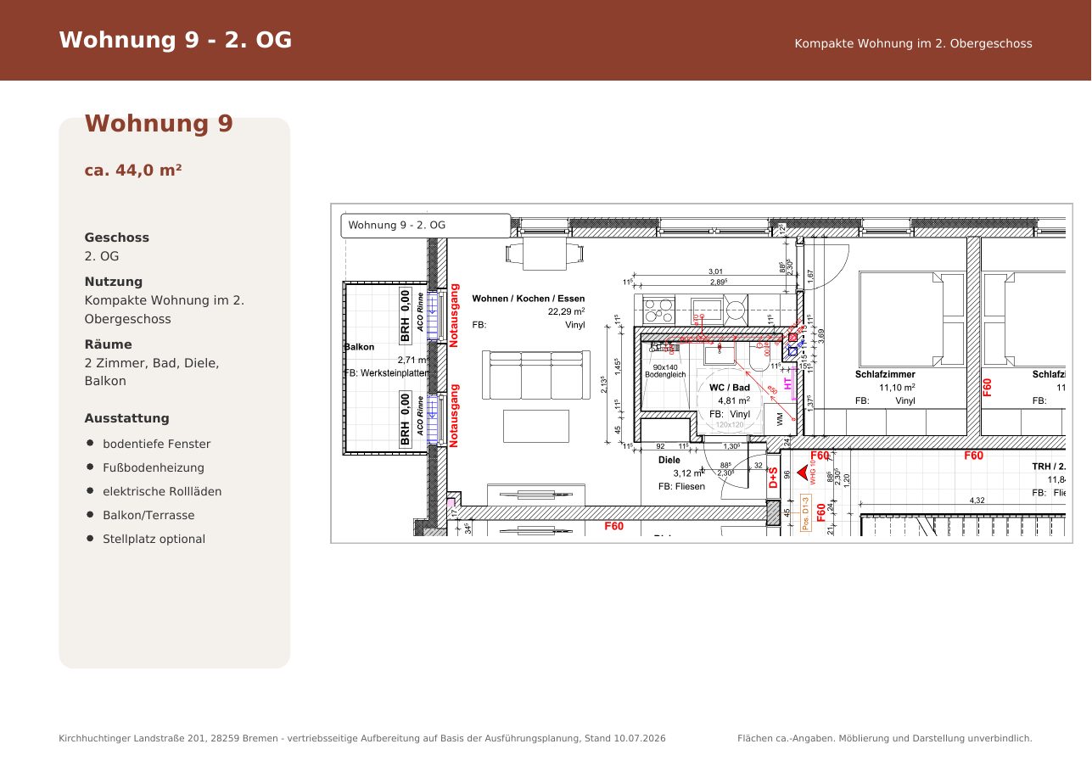
Task: Click the 'FB: Fliesen' text under Diele
Action: click(681, 487)
